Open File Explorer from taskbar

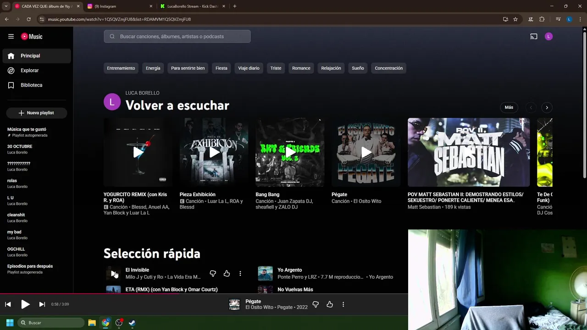coord(92,323)
